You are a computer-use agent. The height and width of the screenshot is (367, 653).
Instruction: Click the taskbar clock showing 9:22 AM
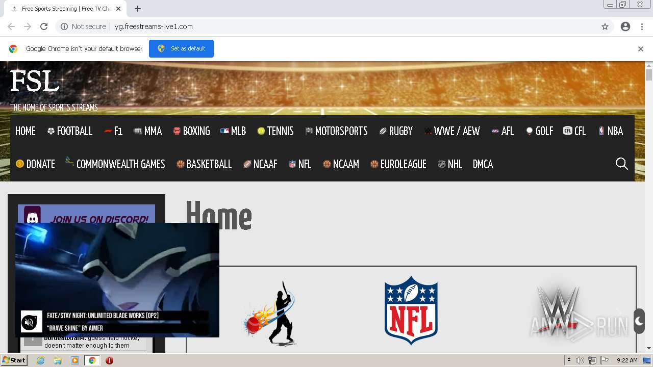point(627,360)
